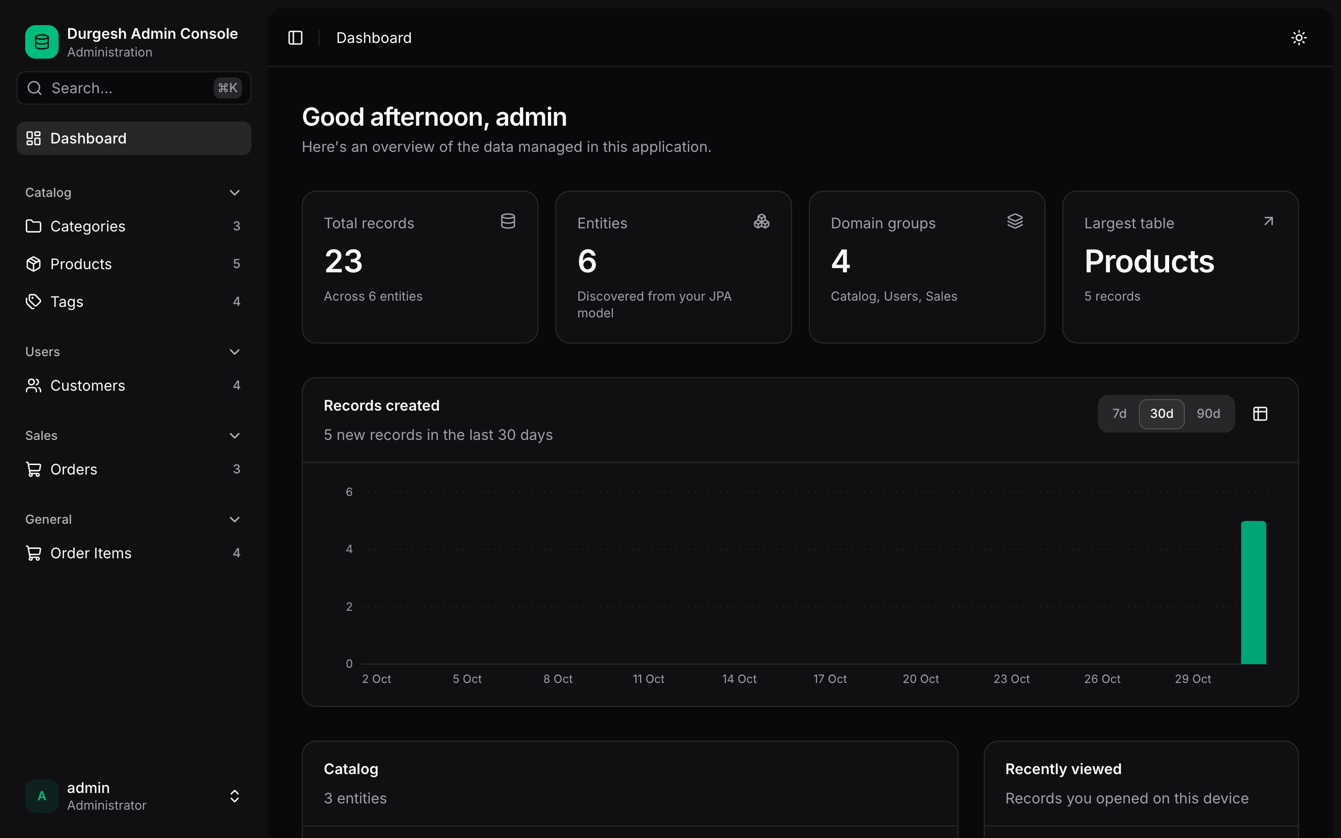Click the green database logo icon

41,41
